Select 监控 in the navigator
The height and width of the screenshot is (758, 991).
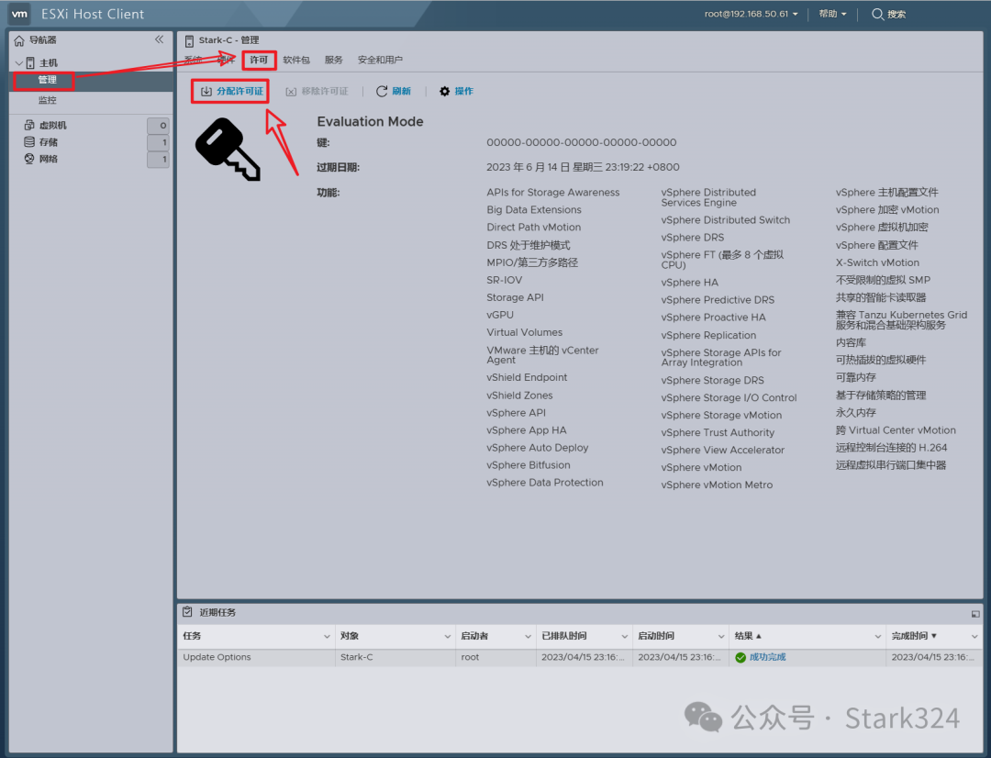pos(47,100)
